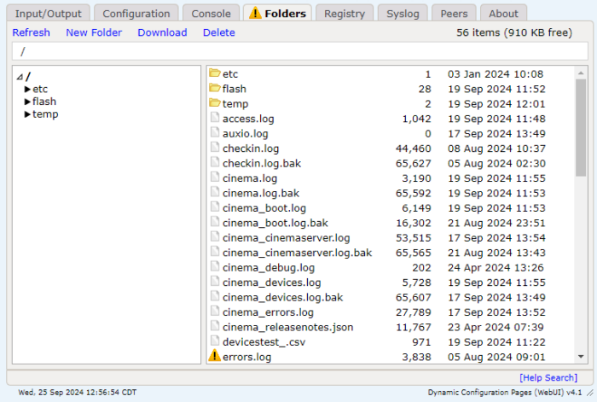This screenshot has height=402, width=597.
Task: Click the Download link
Action: [x=162, y=32]
